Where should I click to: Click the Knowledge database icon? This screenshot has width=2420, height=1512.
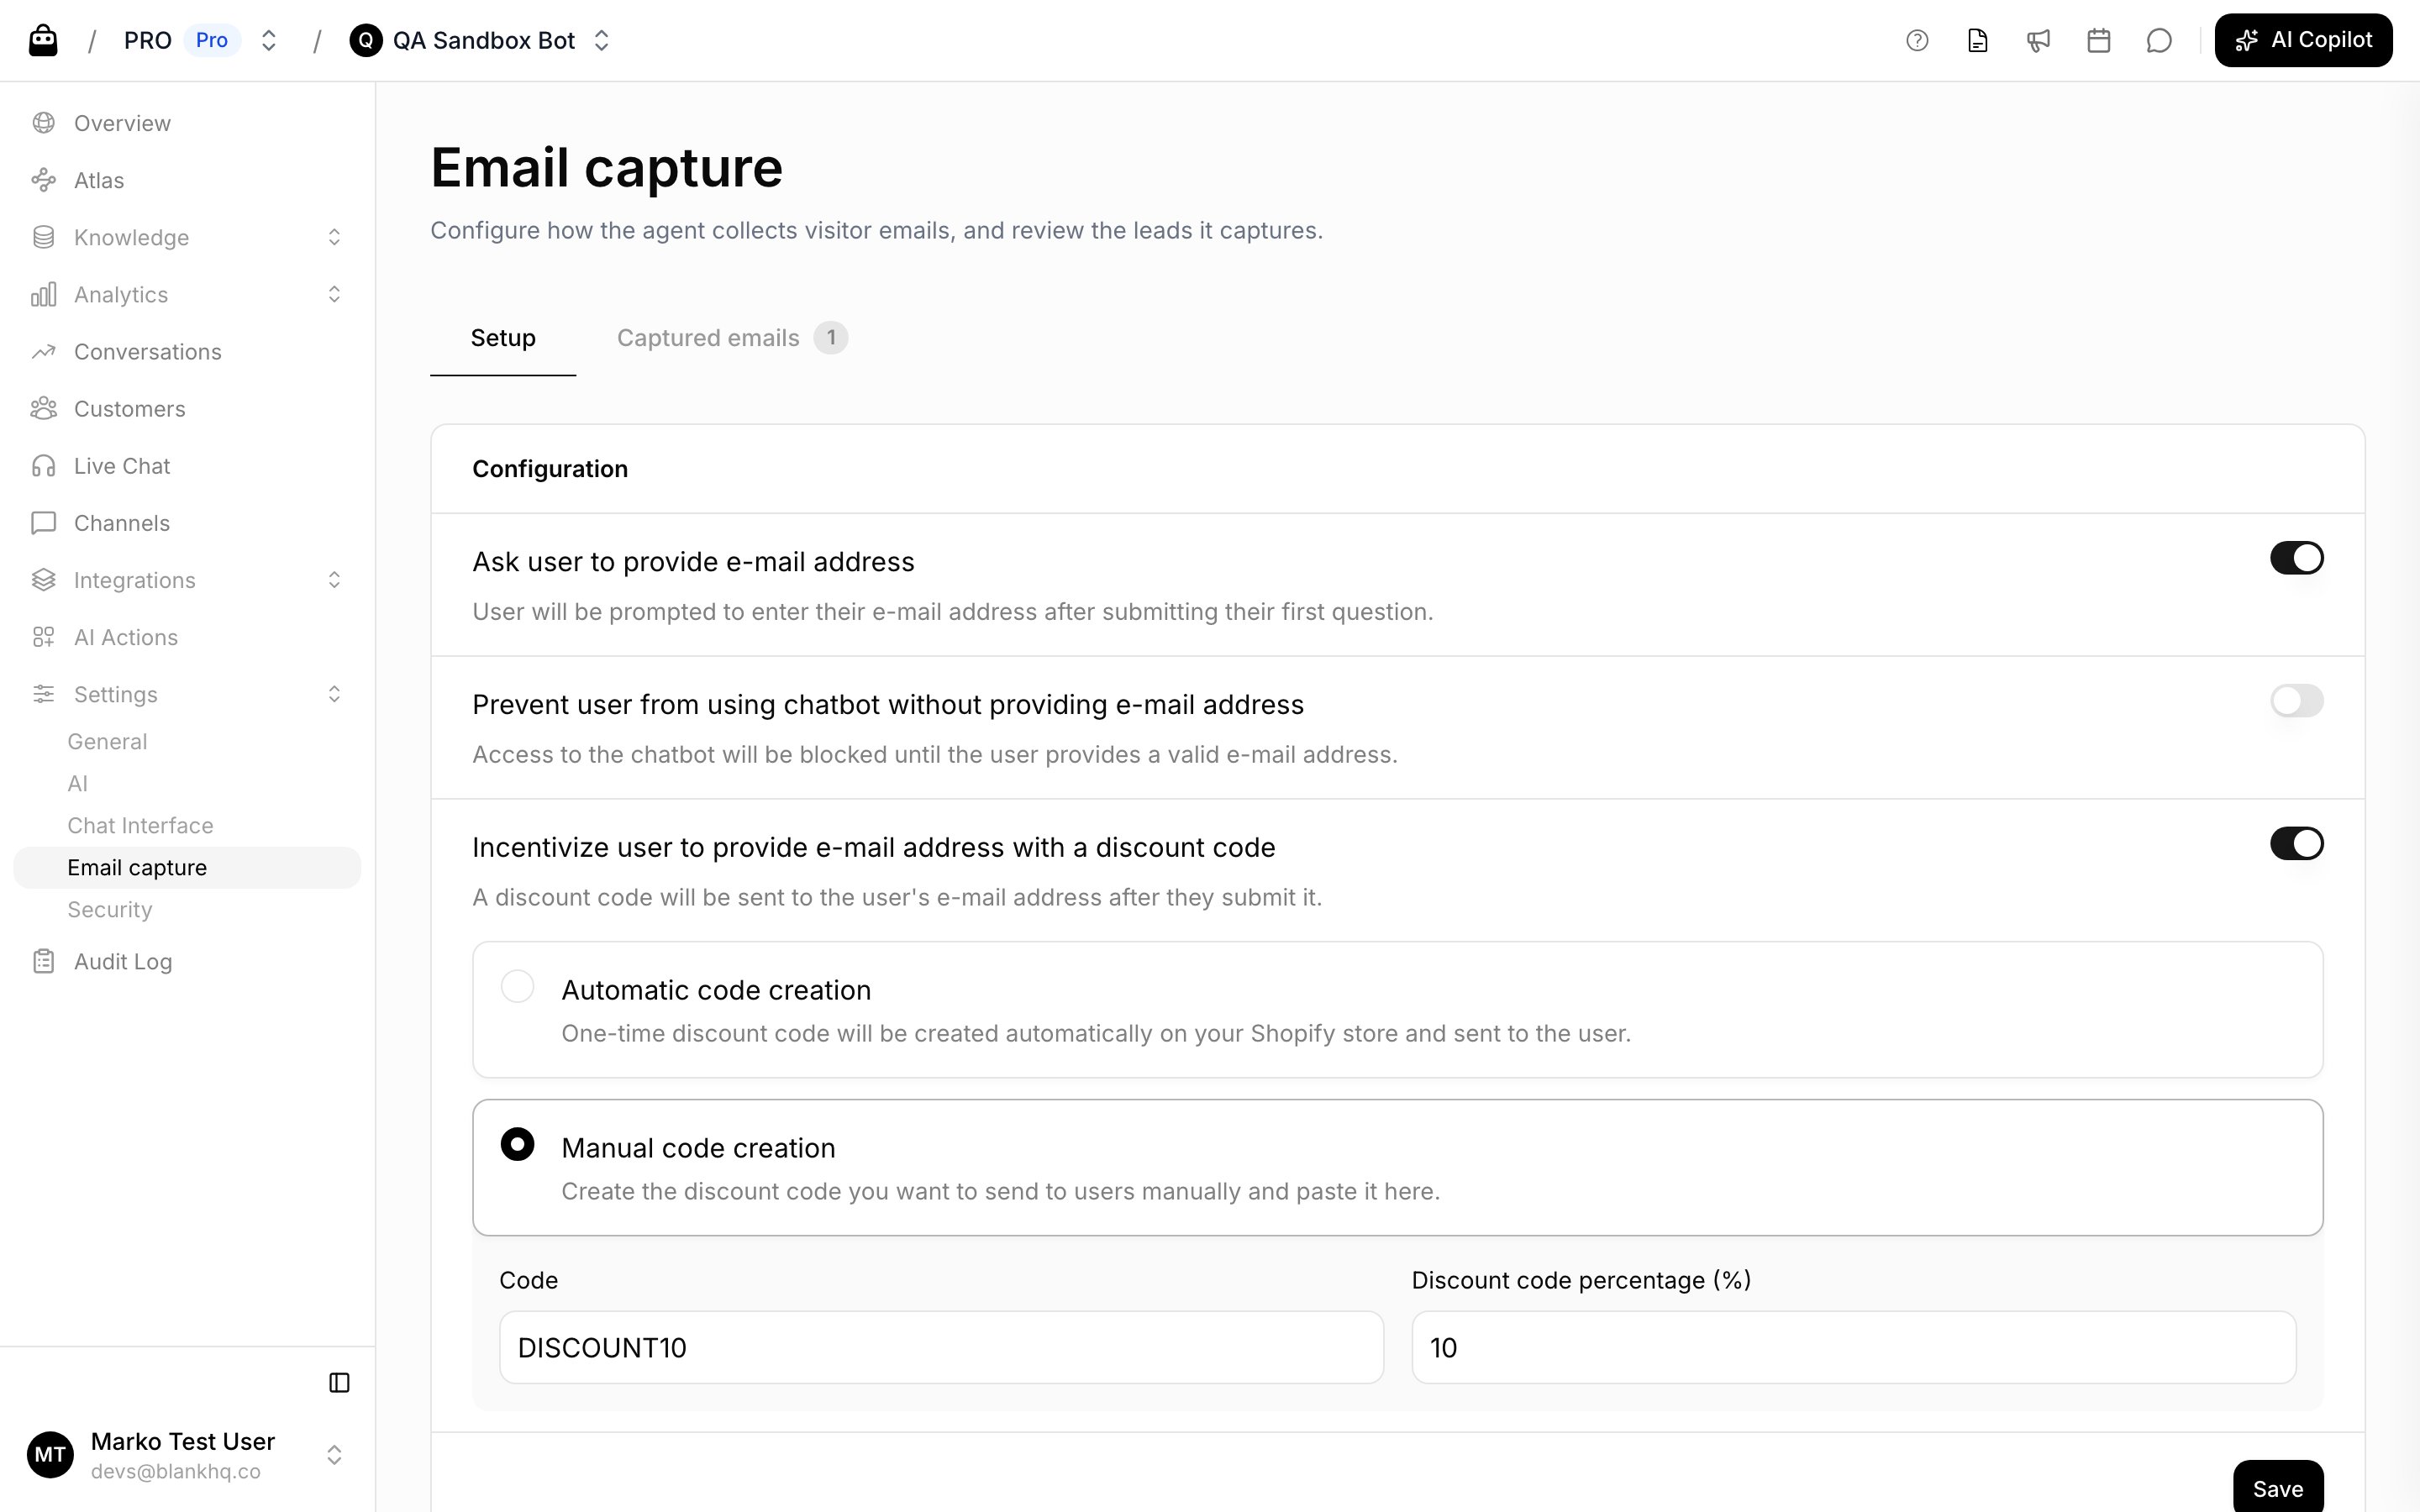pos(43,237)
